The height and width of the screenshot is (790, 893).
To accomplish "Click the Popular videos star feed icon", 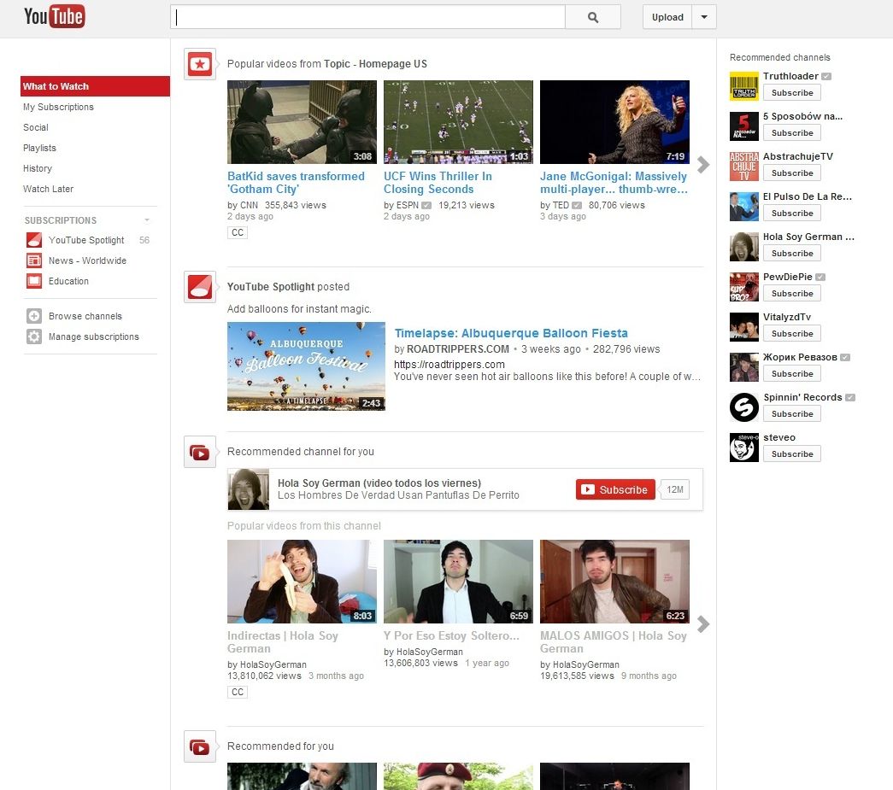I will coord(200,64).
